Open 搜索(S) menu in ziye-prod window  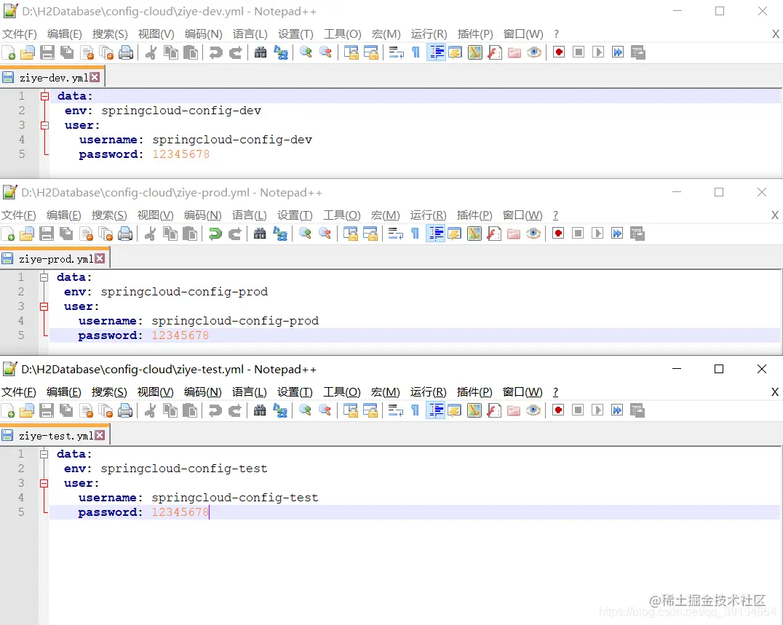109,215
